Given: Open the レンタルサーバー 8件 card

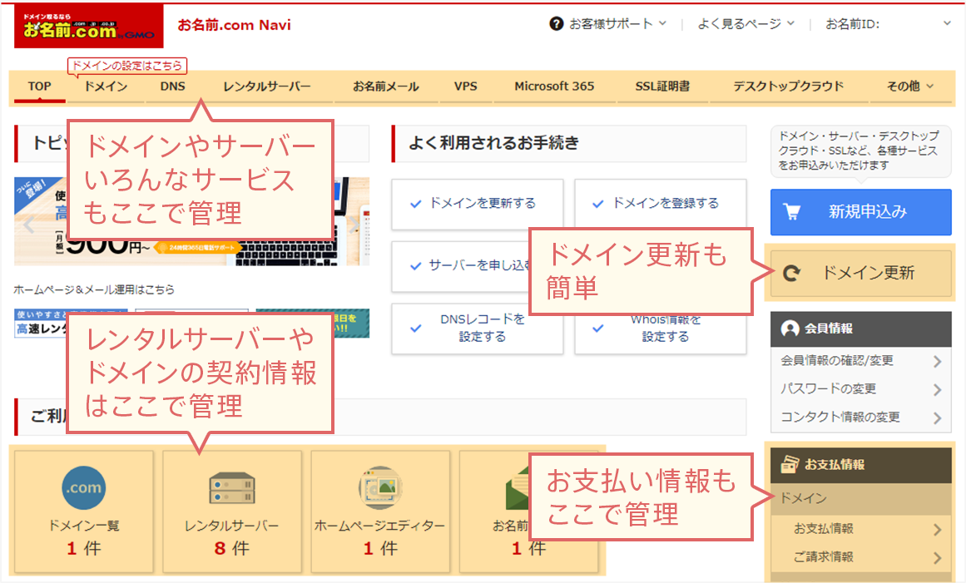Looking at the screenshot, I should [x=232, y=512].
